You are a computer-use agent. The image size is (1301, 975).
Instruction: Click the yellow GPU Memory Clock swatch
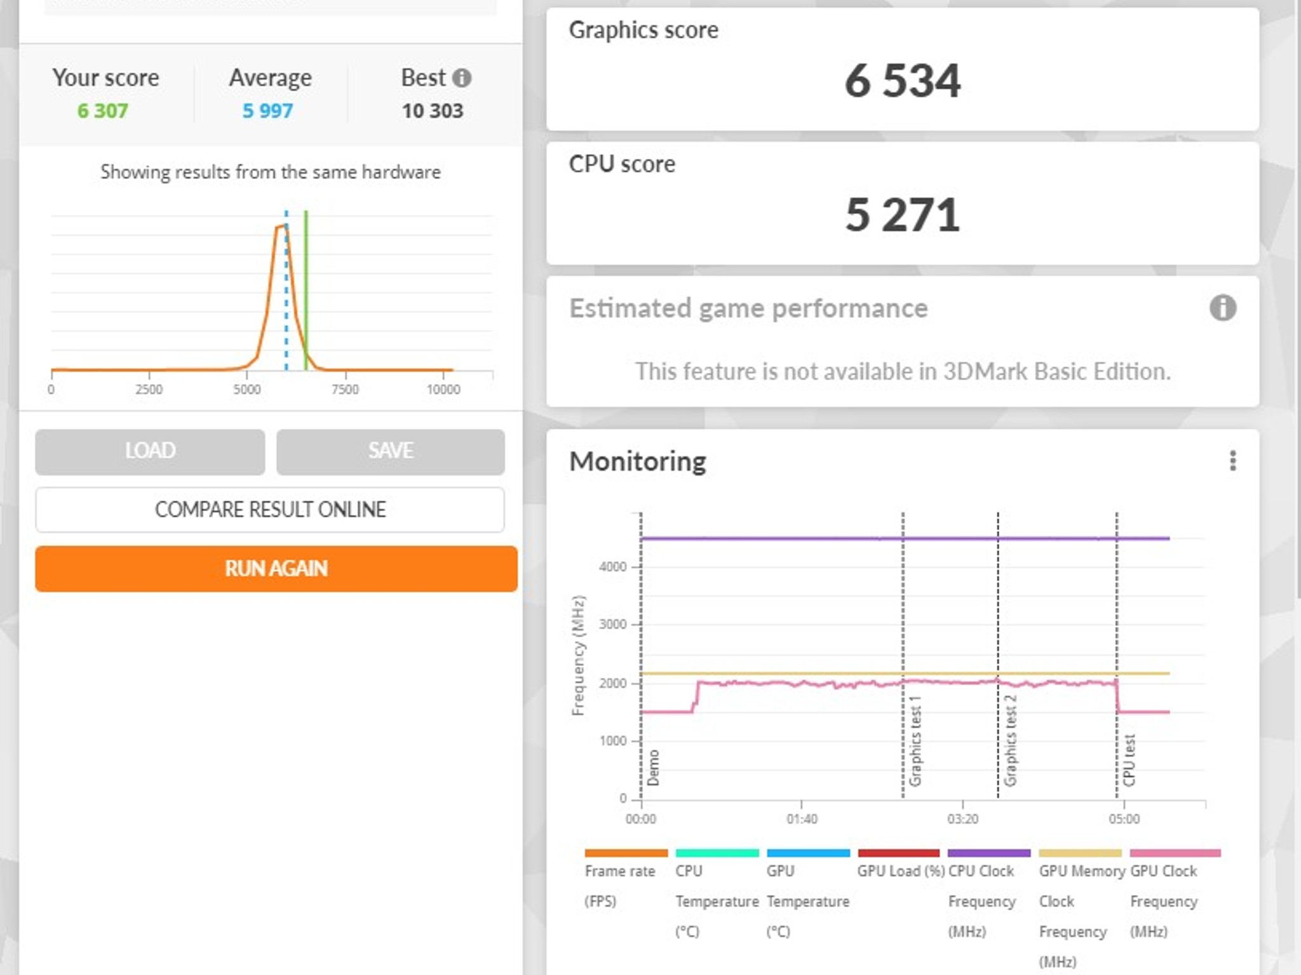1080,853
